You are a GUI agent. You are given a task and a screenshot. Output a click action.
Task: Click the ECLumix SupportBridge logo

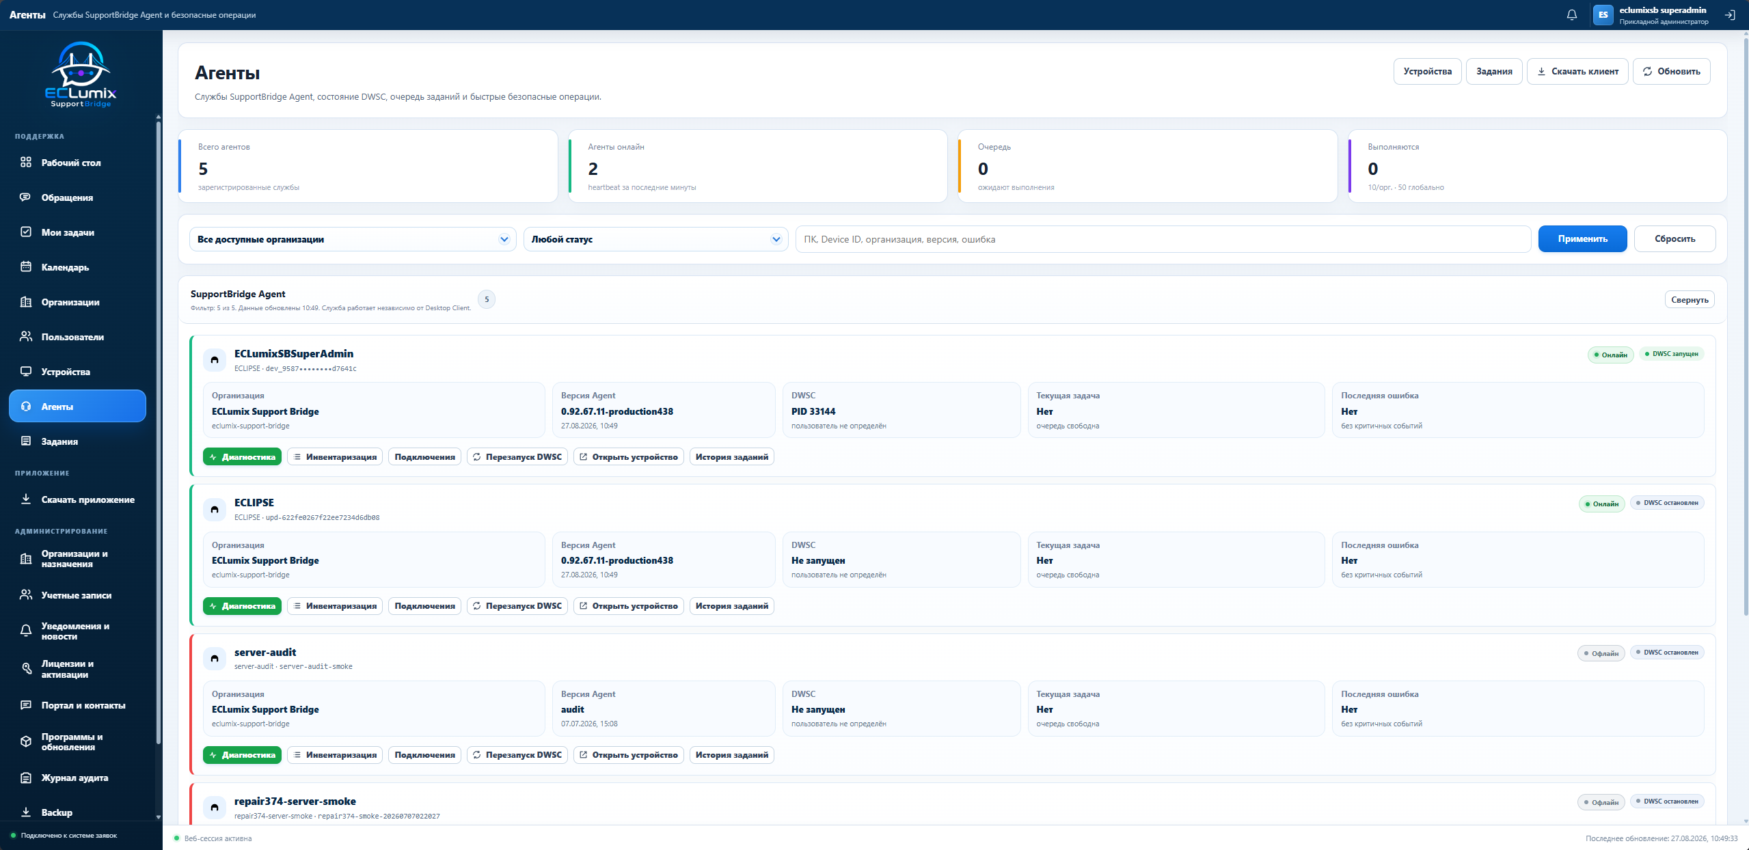tap(81, 74)
